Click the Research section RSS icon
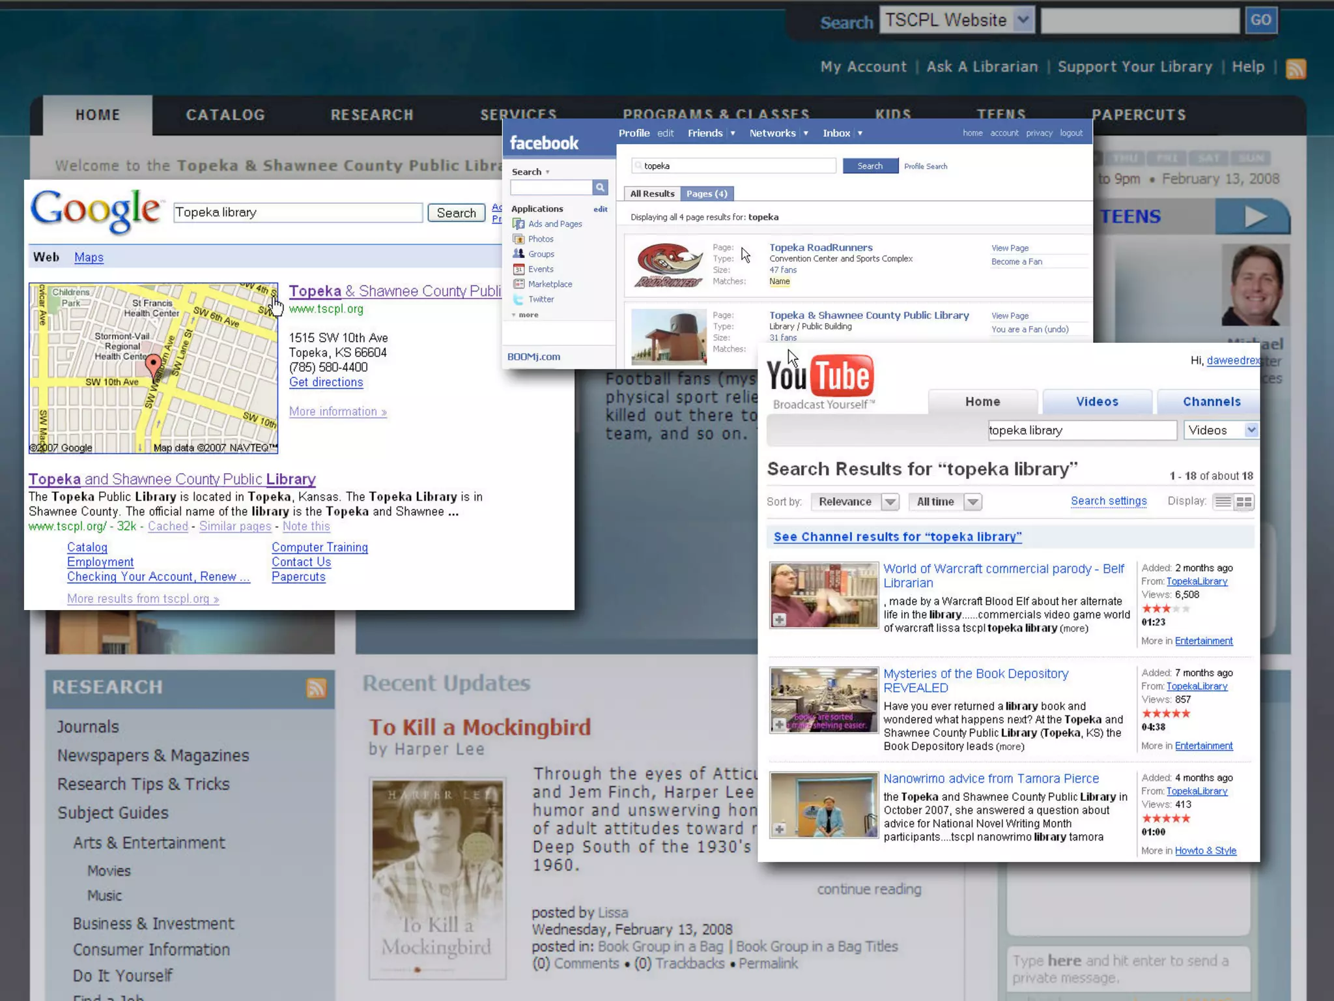The width and height of the screenshot is (1334, 1001). 317,688
